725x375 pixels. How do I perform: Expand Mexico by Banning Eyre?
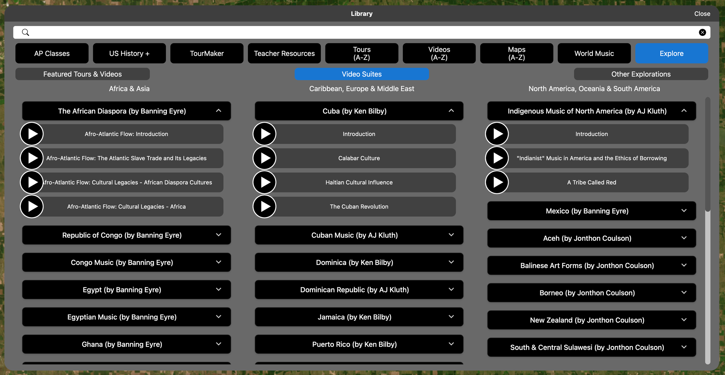[684, 211]
